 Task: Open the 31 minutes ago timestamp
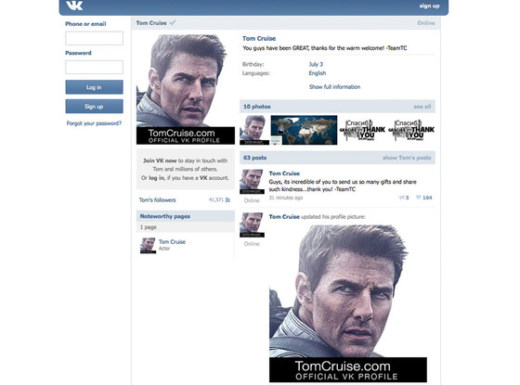pos(286,198)
